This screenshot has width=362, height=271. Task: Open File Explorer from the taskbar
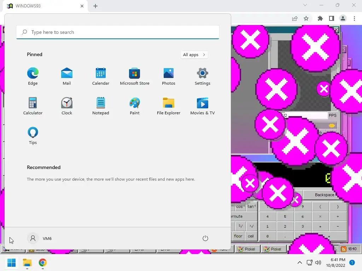pos(27,263)
